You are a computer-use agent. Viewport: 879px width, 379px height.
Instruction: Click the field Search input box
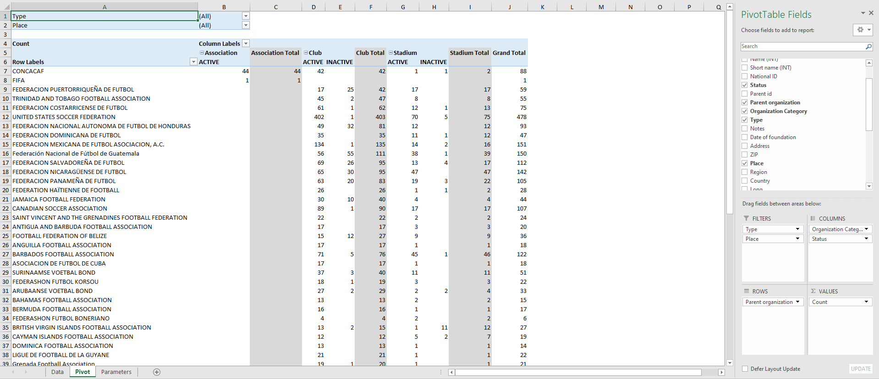pyautogui.click(x=802, y=47)
